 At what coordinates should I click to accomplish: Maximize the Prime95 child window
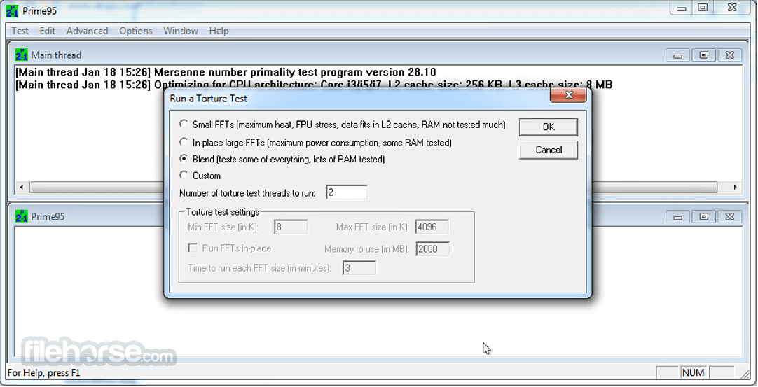point(703,216)
